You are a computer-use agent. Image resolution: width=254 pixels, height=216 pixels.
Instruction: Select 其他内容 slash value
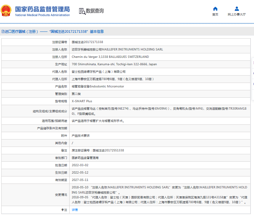click(72, 143)
